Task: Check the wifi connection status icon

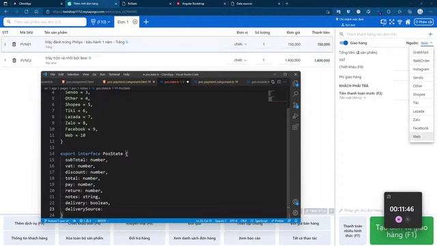Action: 399,22
